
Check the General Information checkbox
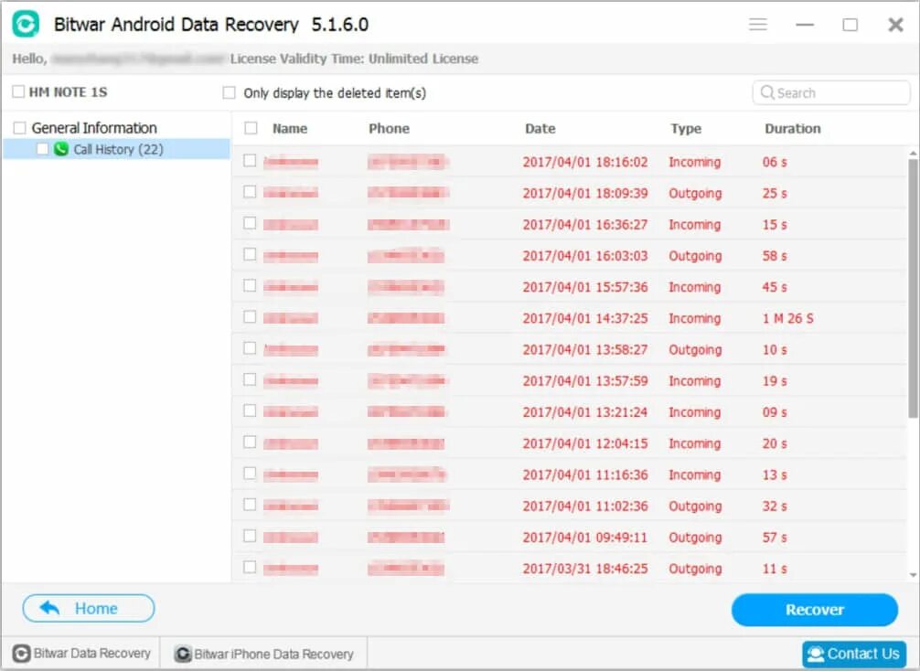pyautogui.click(x=19, y=128)
